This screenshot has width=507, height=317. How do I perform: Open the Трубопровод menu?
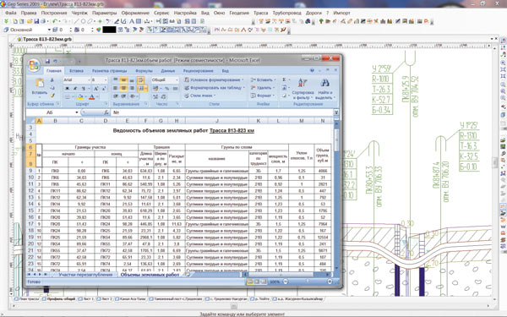[x=286, y=13]
